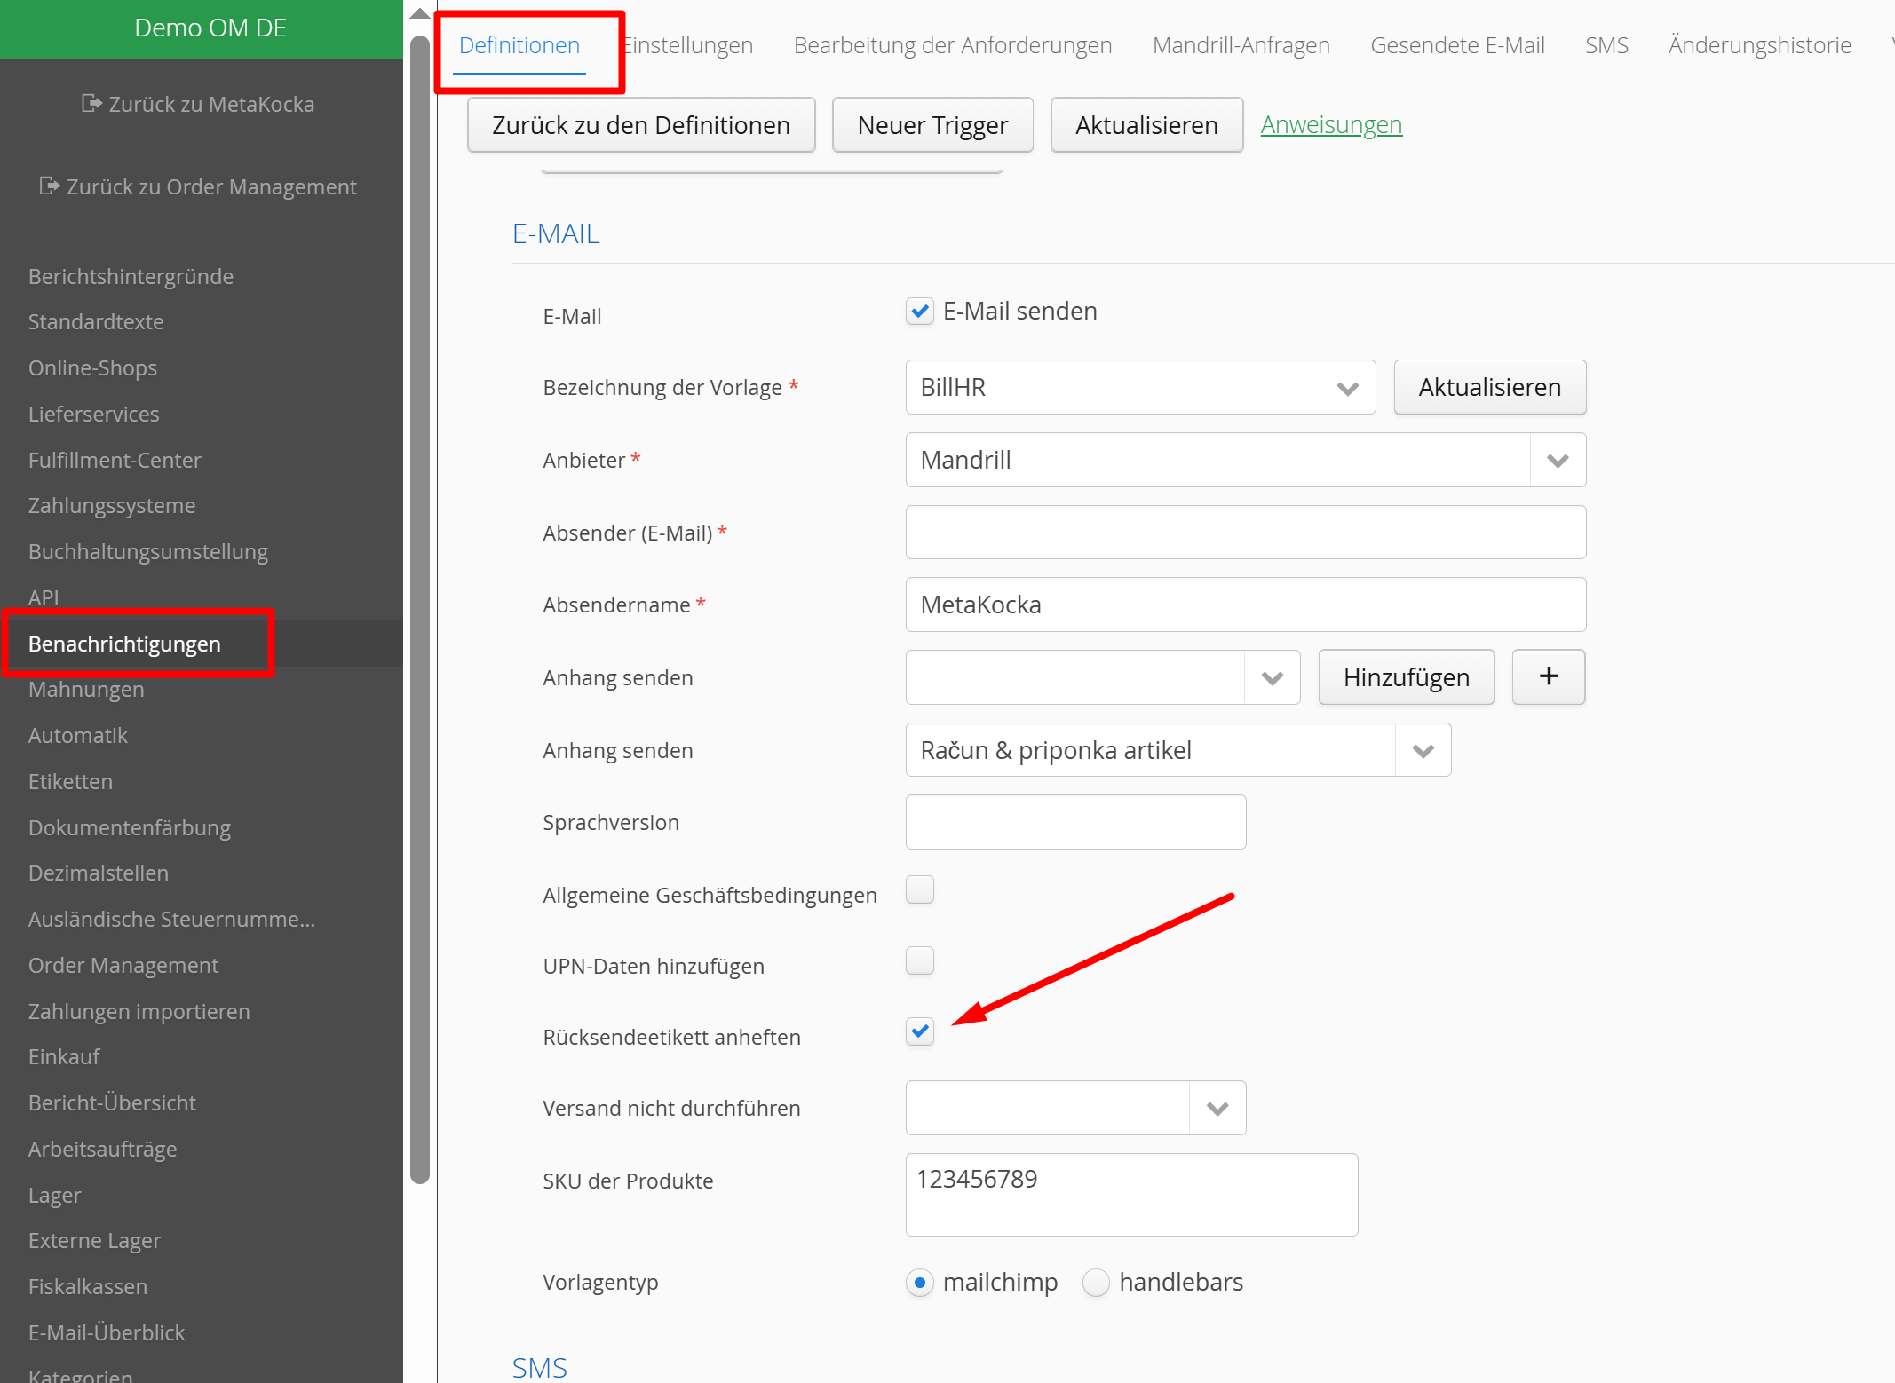The width and height of the screenshot is (1895, 1383).
Task: Select the handlebars template type
Action: click(1097, 1283)
